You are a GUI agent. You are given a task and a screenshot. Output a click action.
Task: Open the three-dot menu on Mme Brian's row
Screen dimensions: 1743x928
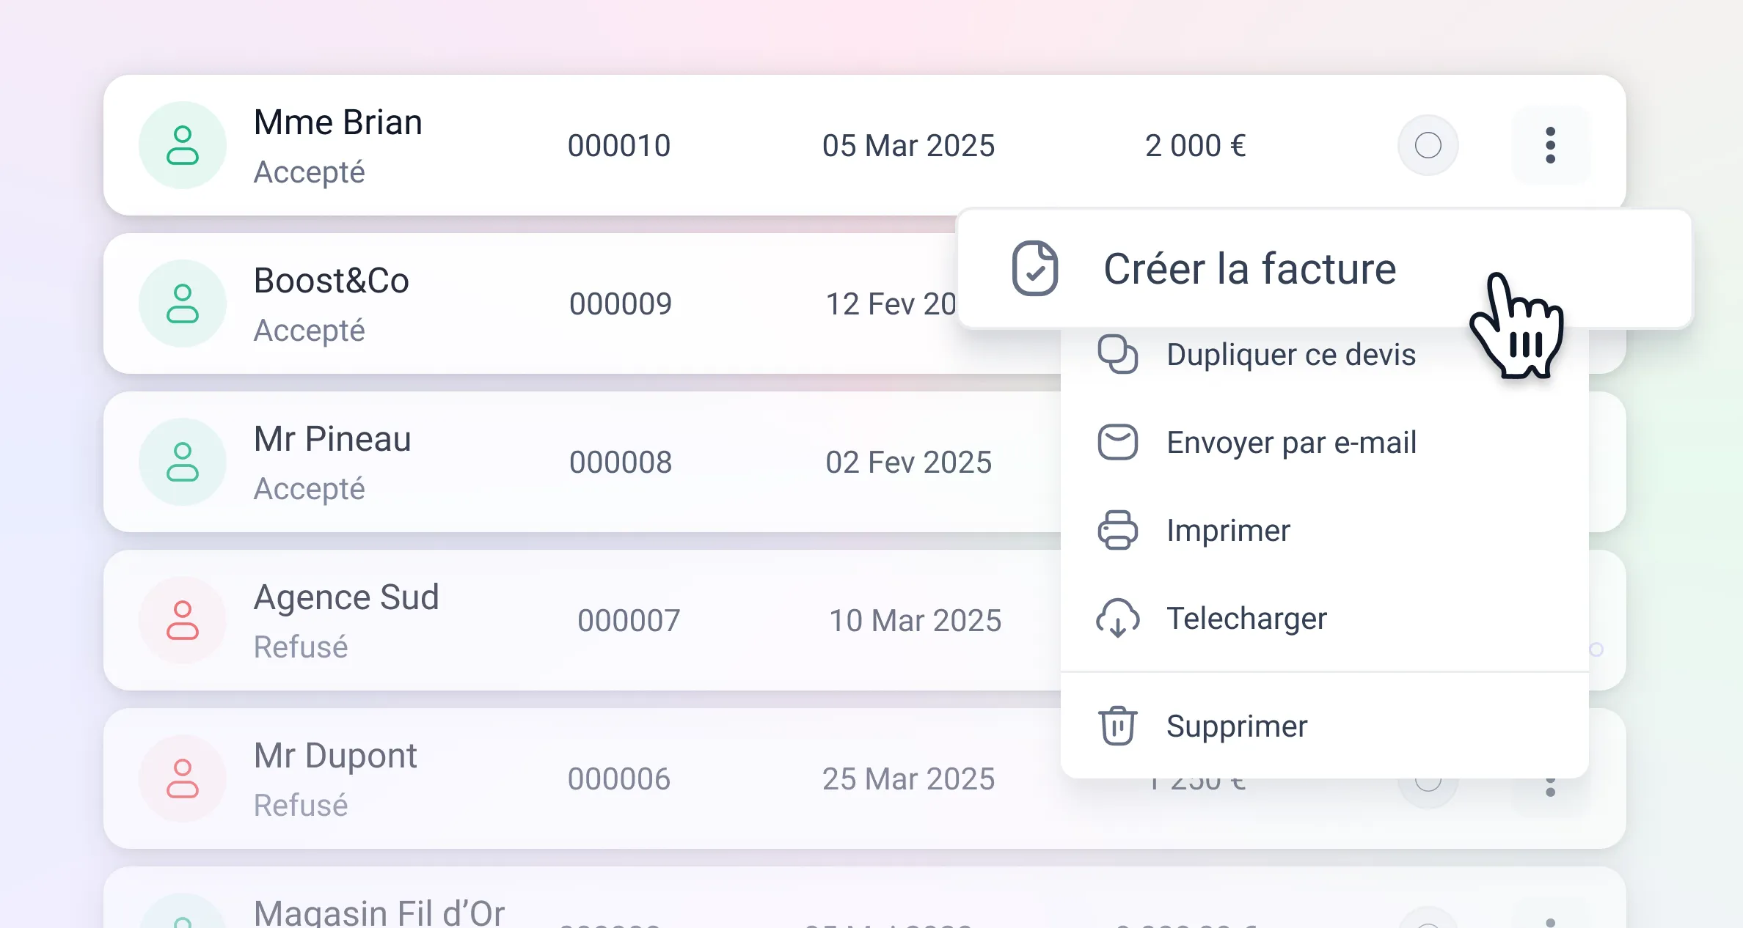(1550, 145)
